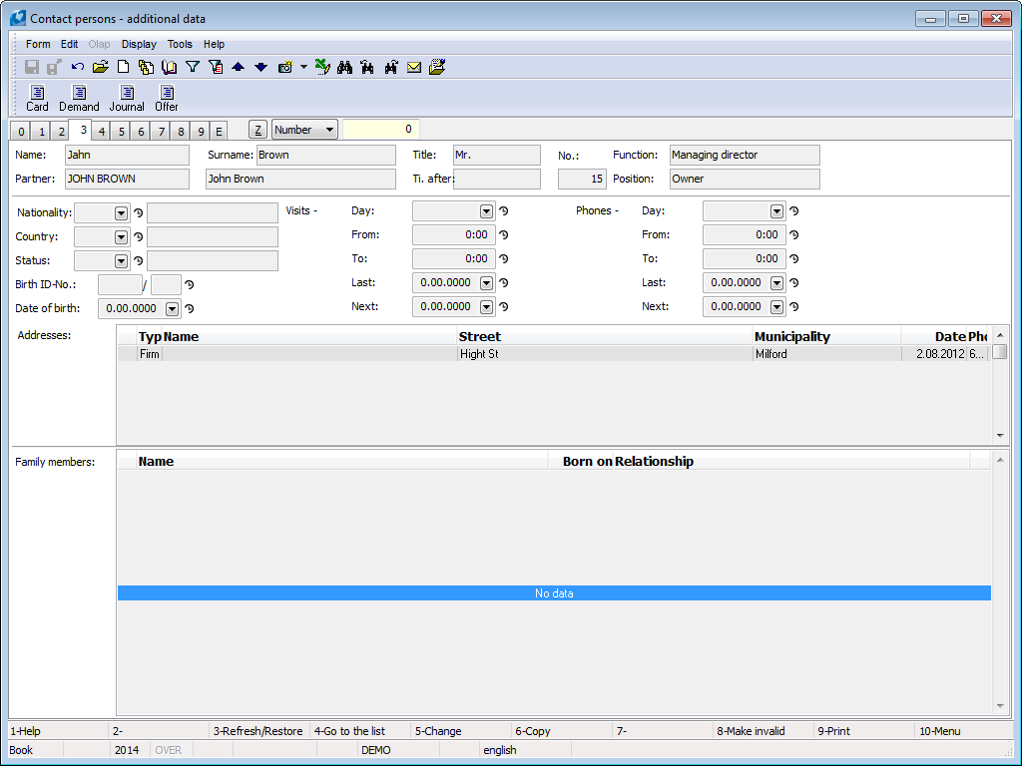Switch to tab 9
1022x766 pixels.
pyautogui.click(x=201, y=132)
